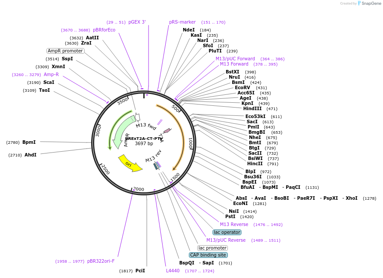
Task: Select the lac operator feature label
Action: point(227,232)
